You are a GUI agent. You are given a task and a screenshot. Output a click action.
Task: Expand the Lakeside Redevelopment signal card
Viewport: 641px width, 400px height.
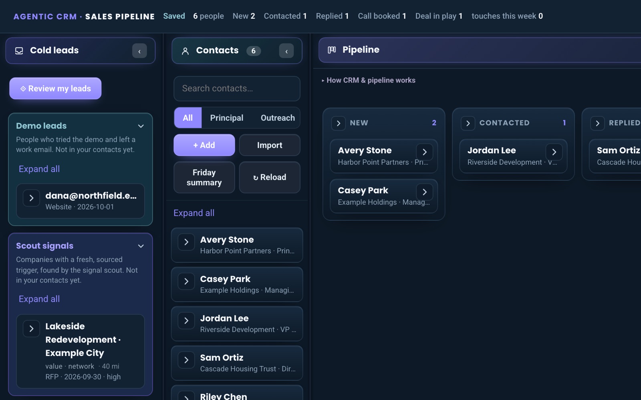click(31, 329)
